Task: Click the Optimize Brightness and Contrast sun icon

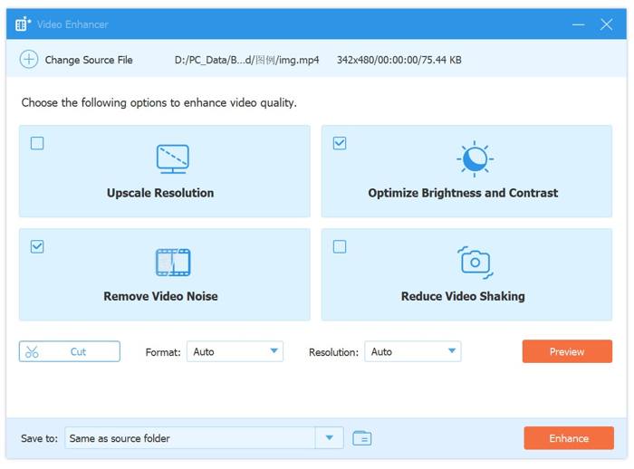Action: pyautogui.click(x=473, y=158)
